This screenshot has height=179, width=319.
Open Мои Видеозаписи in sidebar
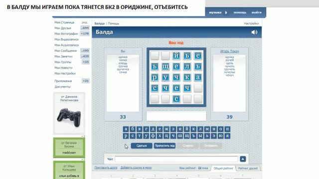tap(66, 39)
